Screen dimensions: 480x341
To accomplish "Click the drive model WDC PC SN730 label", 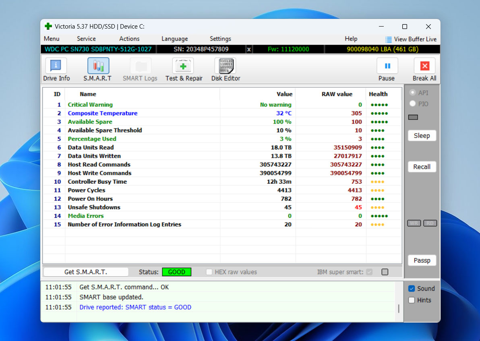I will click(x=98, y=49).
